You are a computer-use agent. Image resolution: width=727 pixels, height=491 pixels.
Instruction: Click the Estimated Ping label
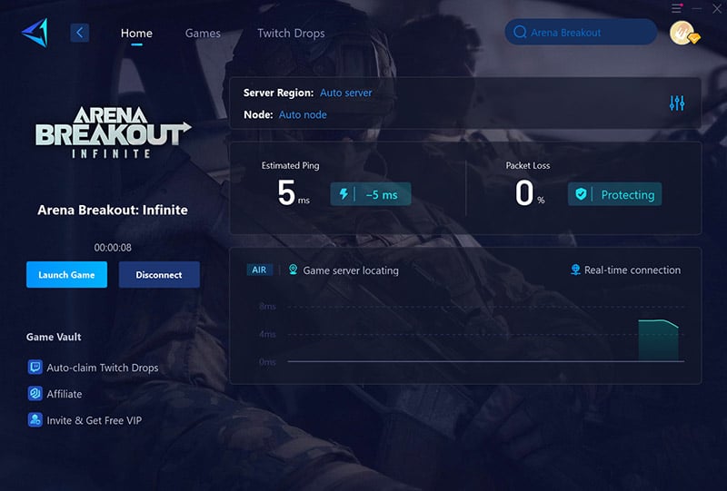tap(290, 165)
